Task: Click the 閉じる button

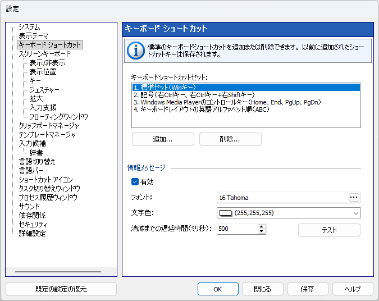Action: [263, 289]
